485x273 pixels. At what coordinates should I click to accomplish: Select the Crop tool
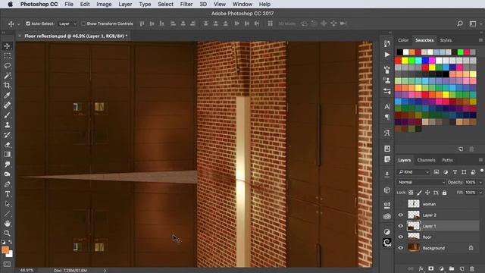7,86
